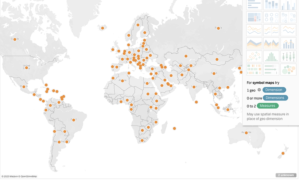Select the orange mark on Norway
Image resolution: width=299 pixels, height=180 pixels.
129,35
